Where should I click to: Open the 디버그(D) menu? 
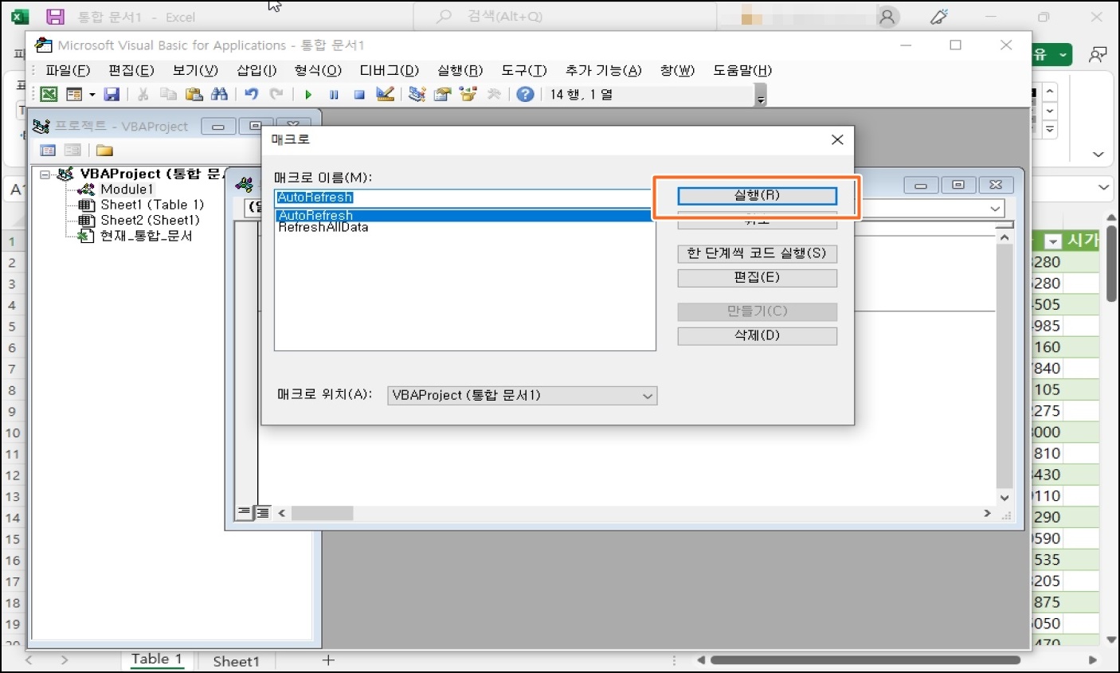point(390,70)
